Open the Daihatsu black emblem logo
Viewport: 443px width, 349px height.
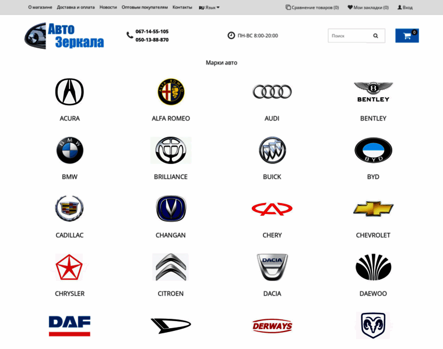171,326
